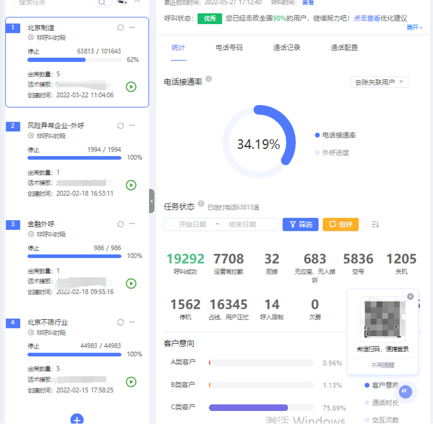Expand the call status section via 展开
This screenshot has width=433, height=426.
[414, 28]
